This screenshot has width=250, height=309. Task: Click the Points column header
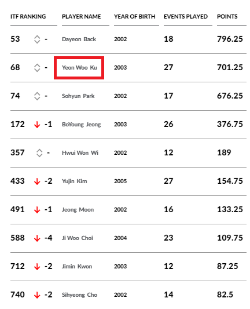click(227, 17)
